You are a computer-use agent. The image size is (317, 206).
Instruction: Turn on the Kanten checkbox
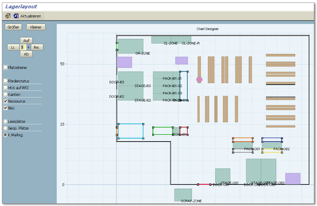tap(5, 95)
